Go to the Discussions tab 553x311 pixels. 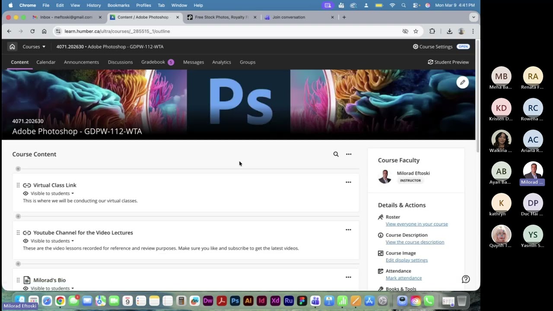(120, 62)
